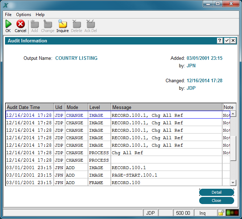Click the padlock icon in status bar

pos(221,213)
